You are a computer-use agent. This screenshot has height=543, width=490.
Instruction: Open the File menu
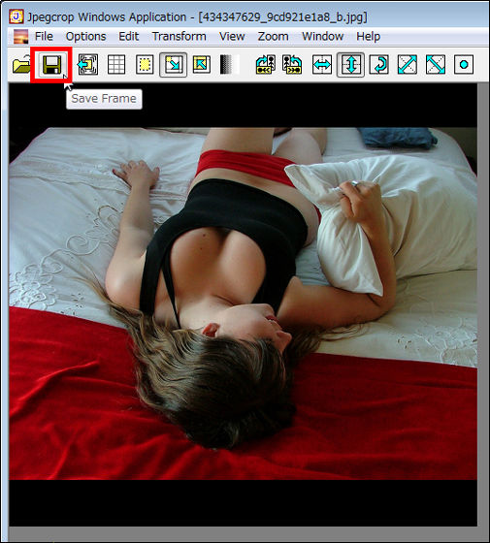pyautogui.click(x=44, y=37)
